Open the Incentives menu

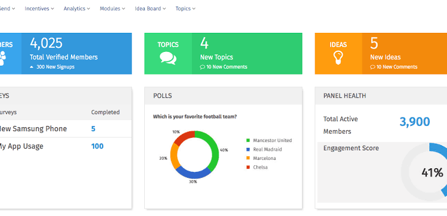pyautogui.click(x=39, y=8)
